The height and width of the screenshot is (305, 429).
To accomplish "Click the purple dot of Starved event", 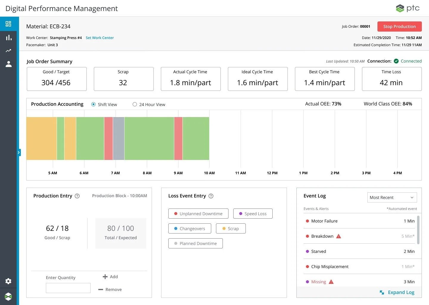I will [x=307, y=251].
